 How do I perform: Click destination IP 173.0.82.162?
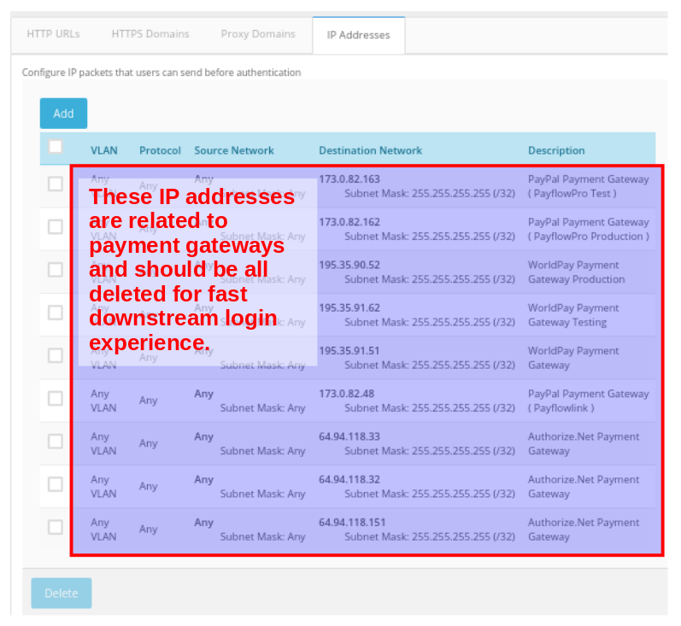coord(349,222)
